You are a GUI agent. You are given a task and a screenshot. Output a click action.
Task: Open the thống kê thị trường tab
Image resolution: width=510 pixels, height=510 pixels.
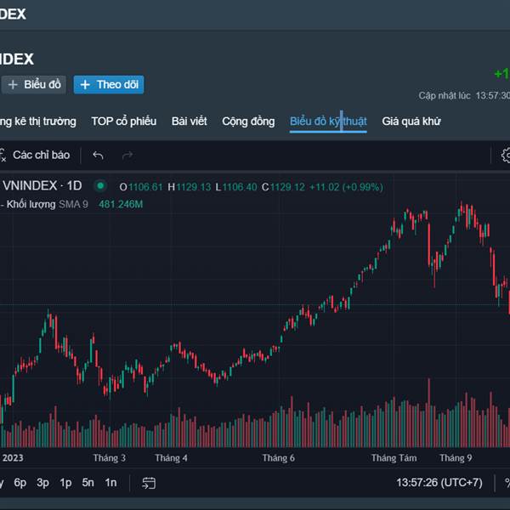(38, 122)
